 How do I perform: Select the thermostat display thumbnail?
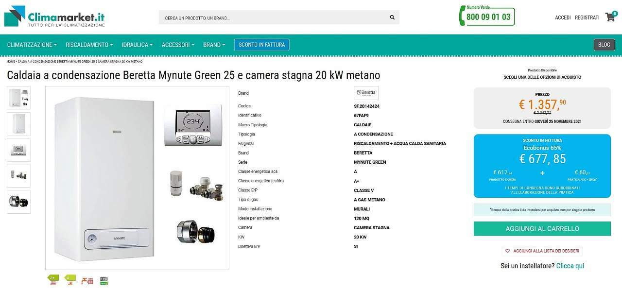coord(18,150)
